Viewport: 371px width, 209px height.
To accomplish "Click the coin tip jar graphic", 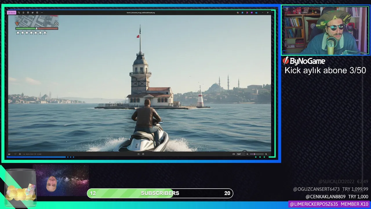I will click(20, 188).
